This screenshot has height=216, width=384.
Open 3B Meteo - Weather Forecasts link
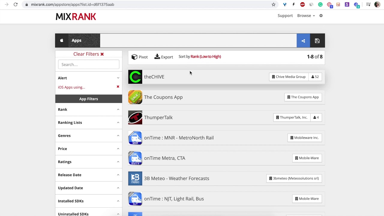click(177, 178)
